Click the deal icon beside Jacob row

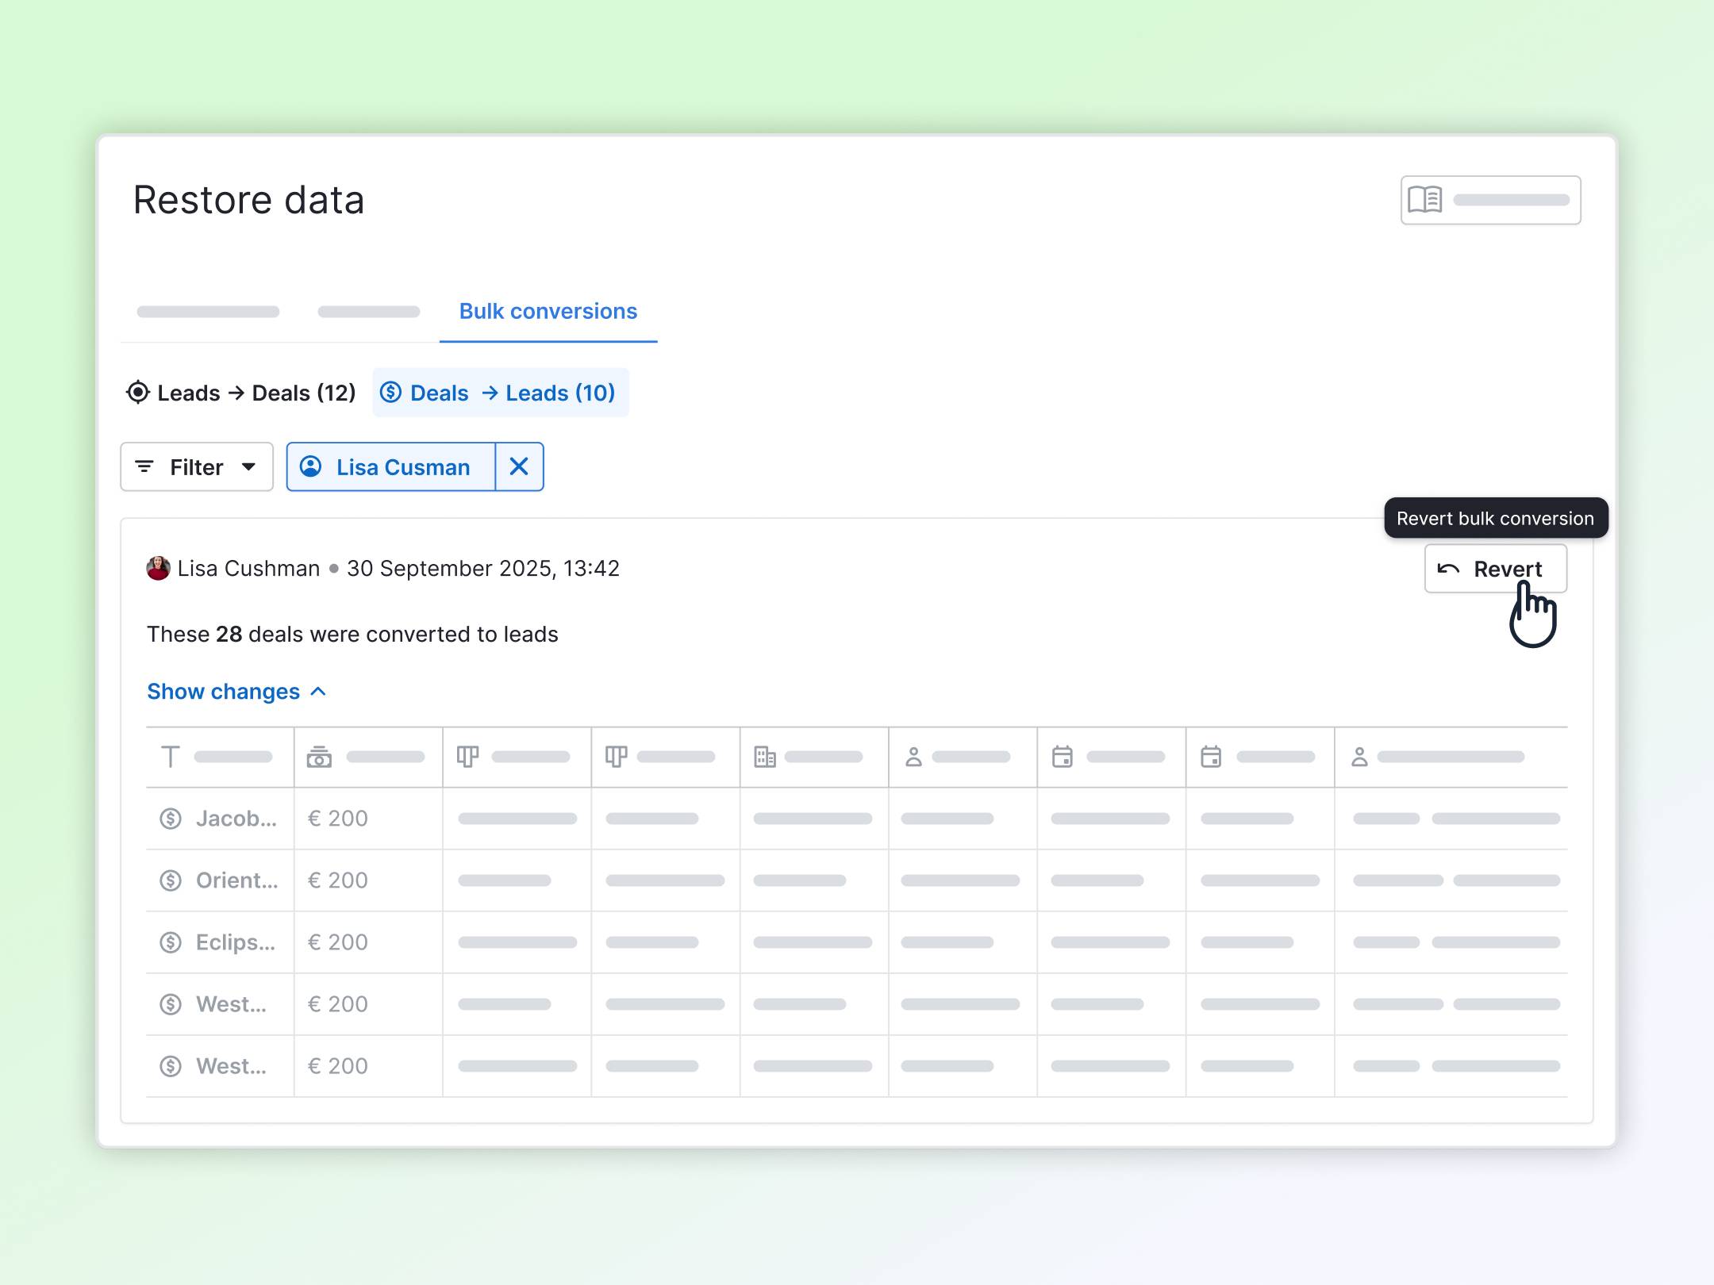coord(171,819)
